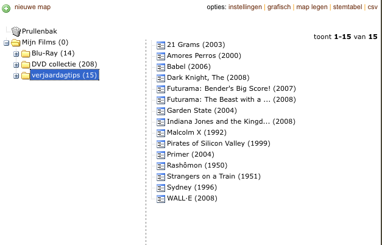The width and height of the screenshot is (382, 245).
Task: Open Babel (2006) entry
Action: (189, 66)
